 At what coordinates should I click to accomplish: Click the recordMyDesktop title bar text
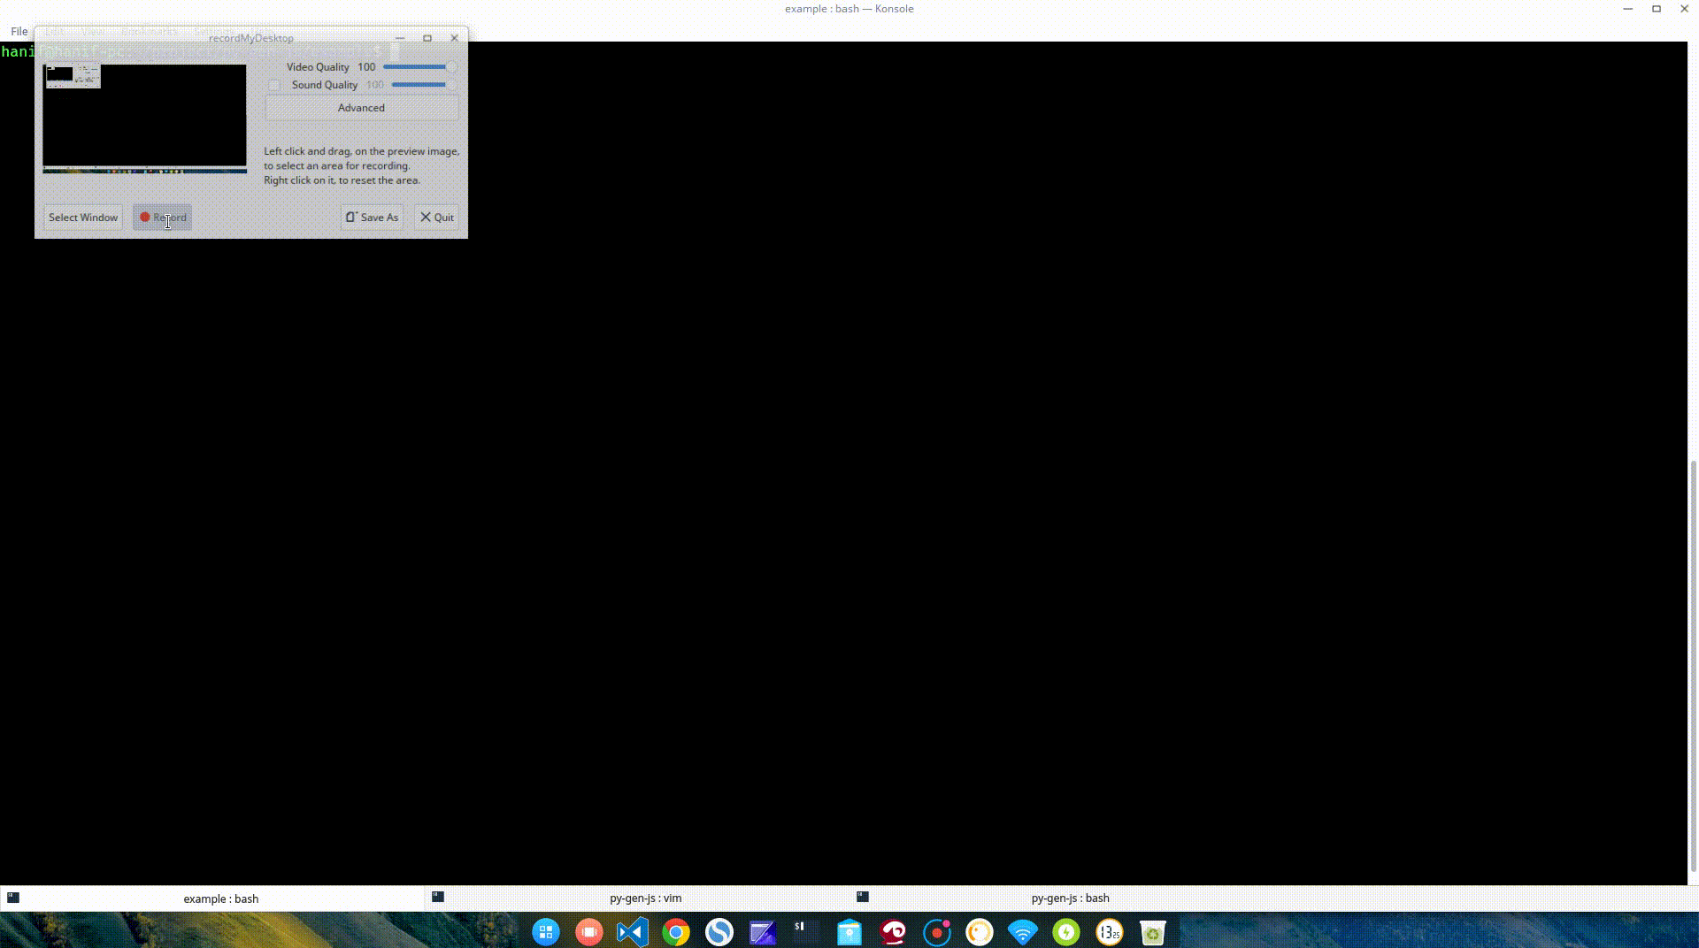click(251, 38)
